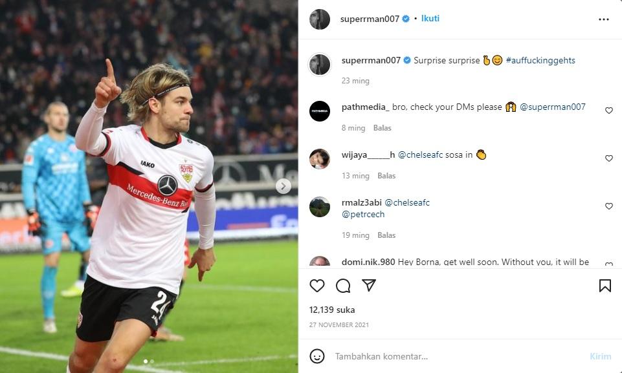Open superrman007 header profile picture
Screen dimensions: 622x373
320,19
